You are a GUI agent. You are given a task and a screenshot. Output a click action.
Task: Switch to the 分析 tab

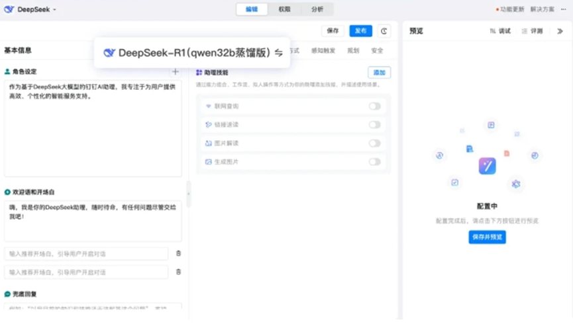(x=317, y=9)
